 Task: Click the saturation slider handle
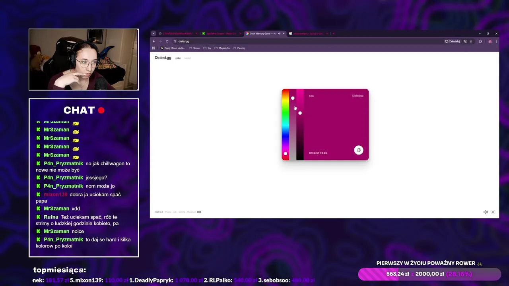[293, 98]
